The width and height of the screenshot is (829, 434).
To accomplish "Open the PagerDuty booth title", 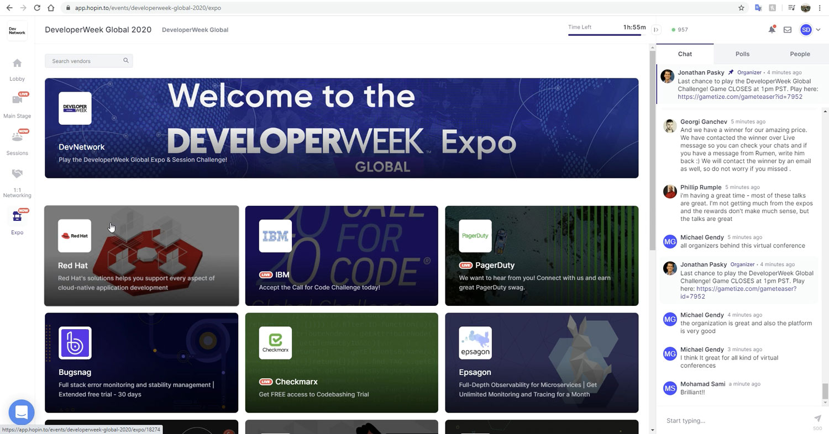I will pyautogui.click(x=495, y=265).
